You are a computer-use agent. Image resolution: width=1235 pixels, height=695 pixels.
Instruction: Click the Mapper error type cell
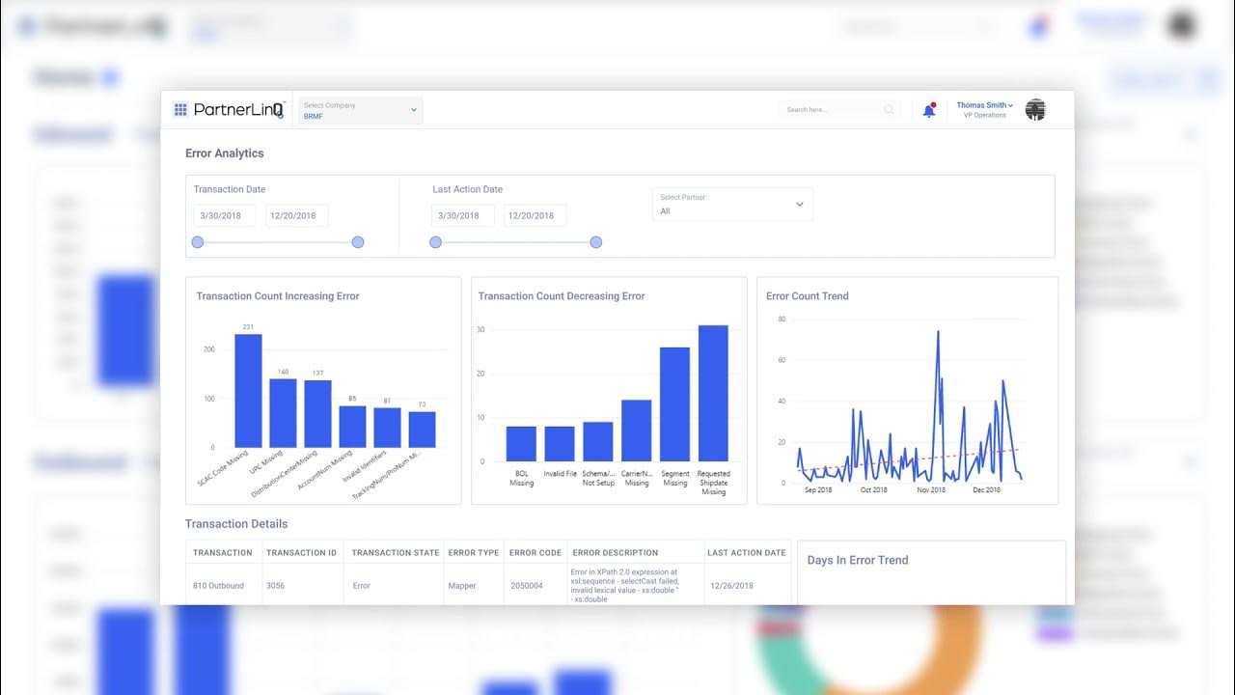point(462,586)
